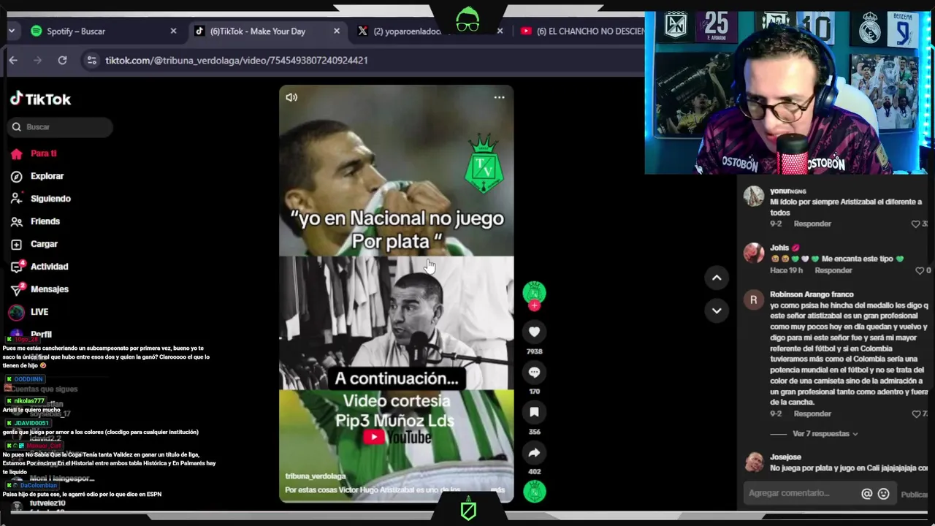This screenshot has height=526, width=935.
Task: Close the X yoparoenladoc tab
Action: (x=500, y=31)
